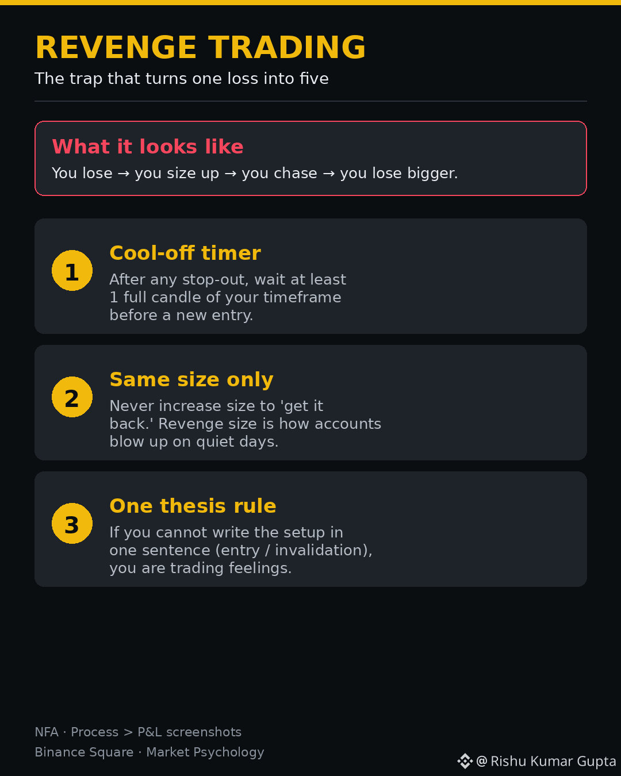The image size is (621, 776).
Task: Click the red-bordered warning card
Action: pyautogui.click(x=310, y=158)
